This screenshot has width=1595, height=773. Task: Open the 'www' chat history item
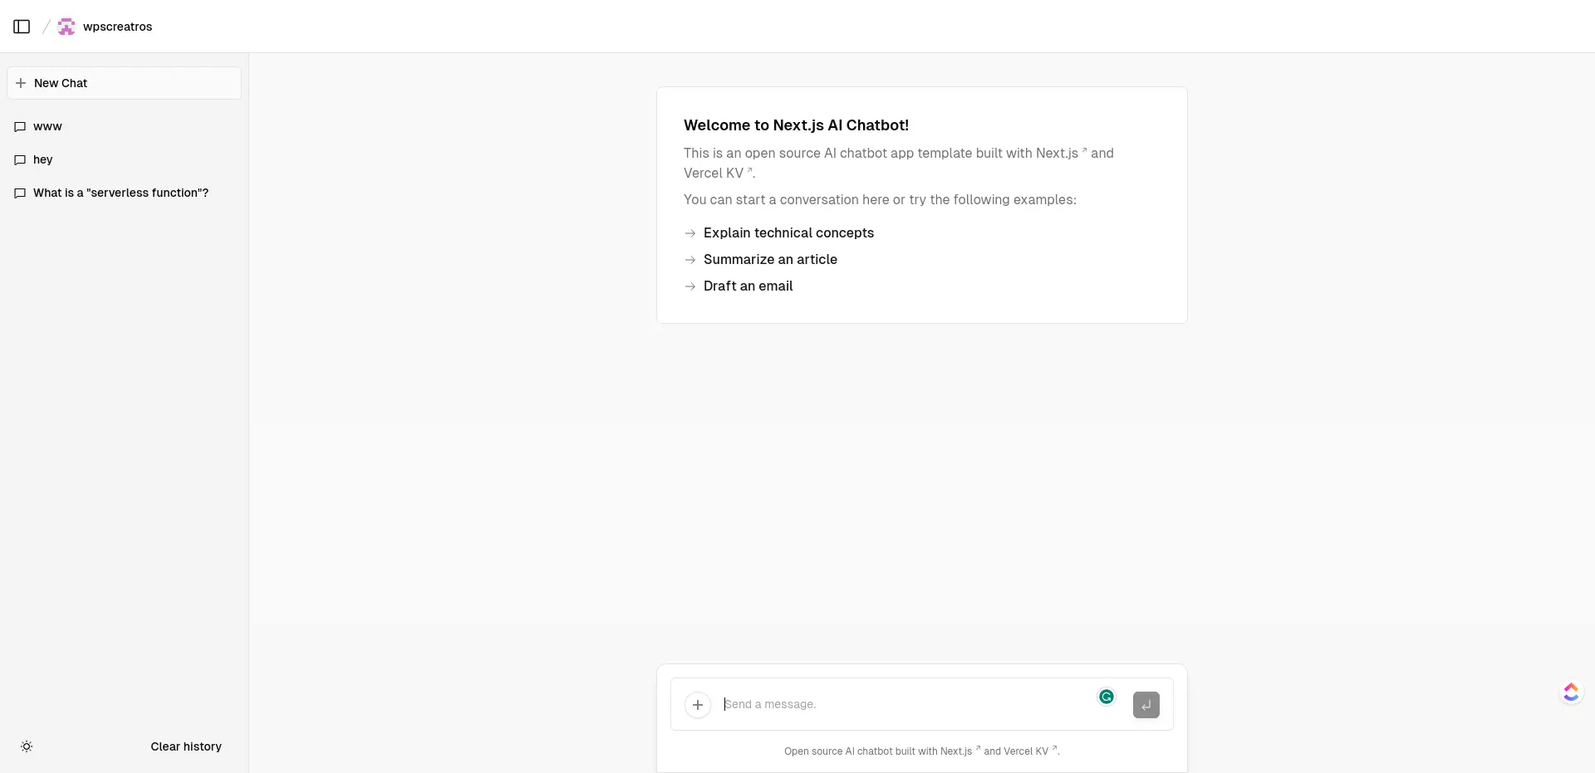(x=47, y=126)
